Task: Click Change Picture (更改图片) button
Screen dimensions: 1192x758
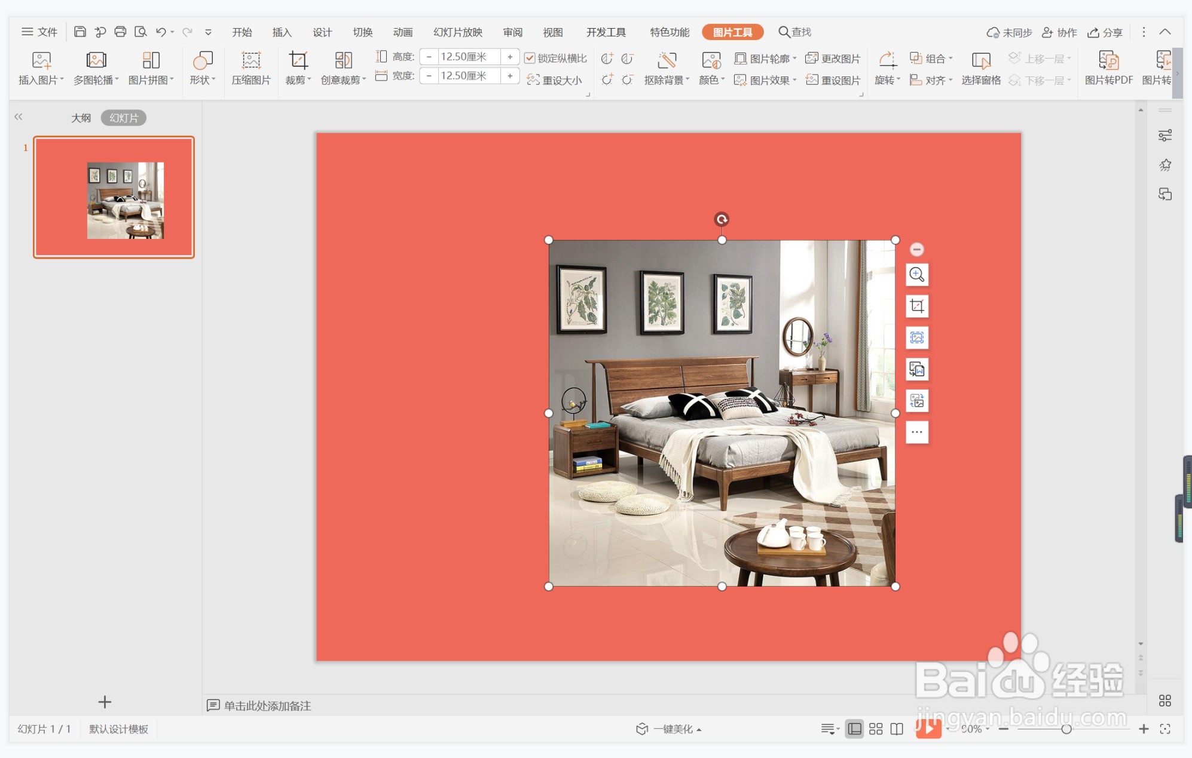Action: (833, 59)
